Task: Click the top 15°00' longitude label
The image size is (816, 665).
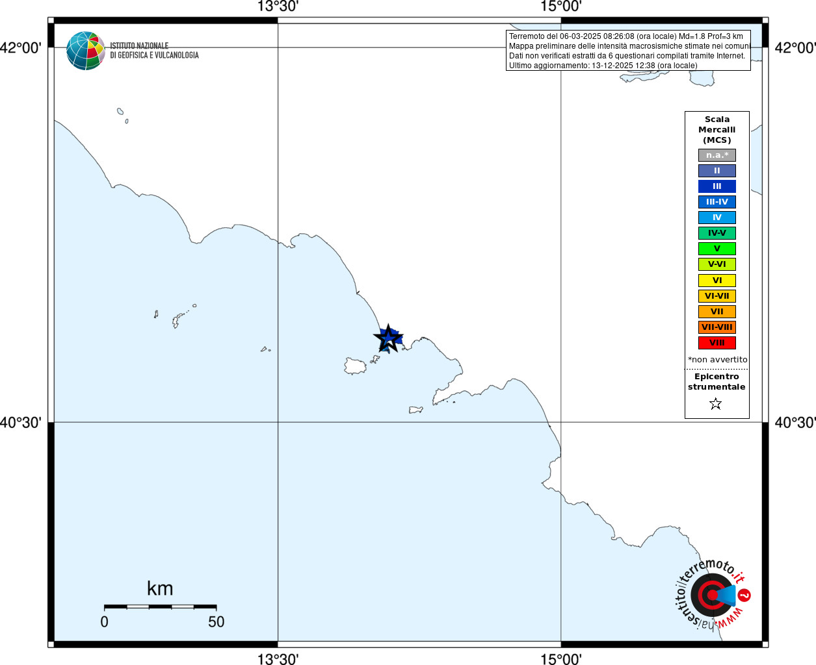Action: point(561,6)
